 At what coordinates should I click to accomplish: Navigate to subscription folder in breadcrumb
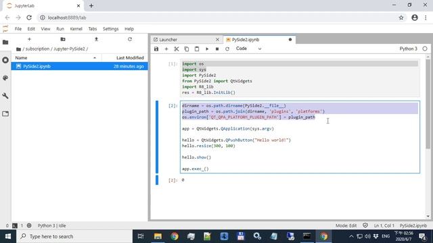pyautogui.click(x=38, y=49)
